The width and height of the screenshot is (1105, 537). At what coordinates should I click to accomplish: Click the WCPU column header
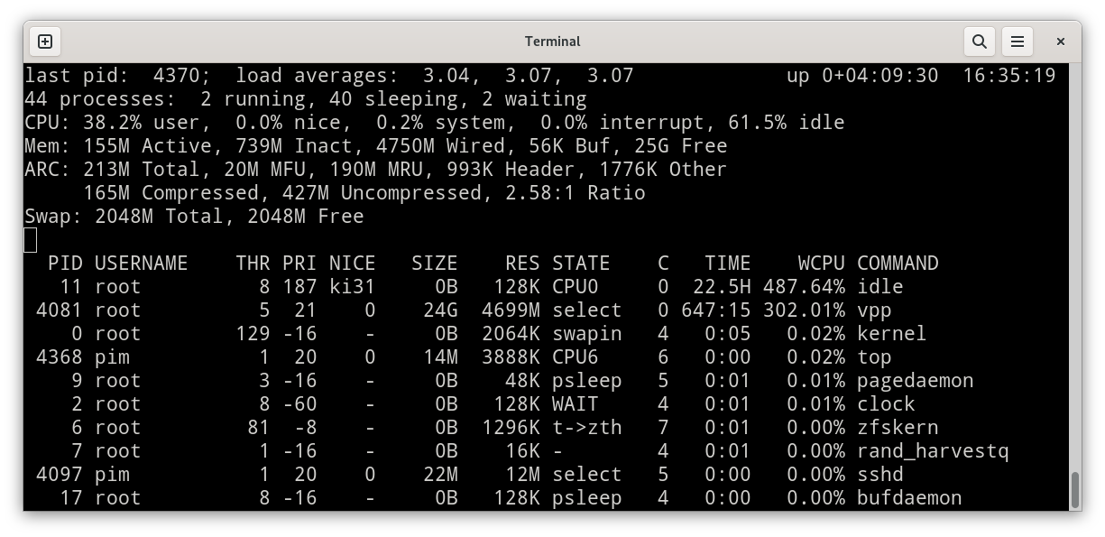pyautogui.click(x=821, y=264)
